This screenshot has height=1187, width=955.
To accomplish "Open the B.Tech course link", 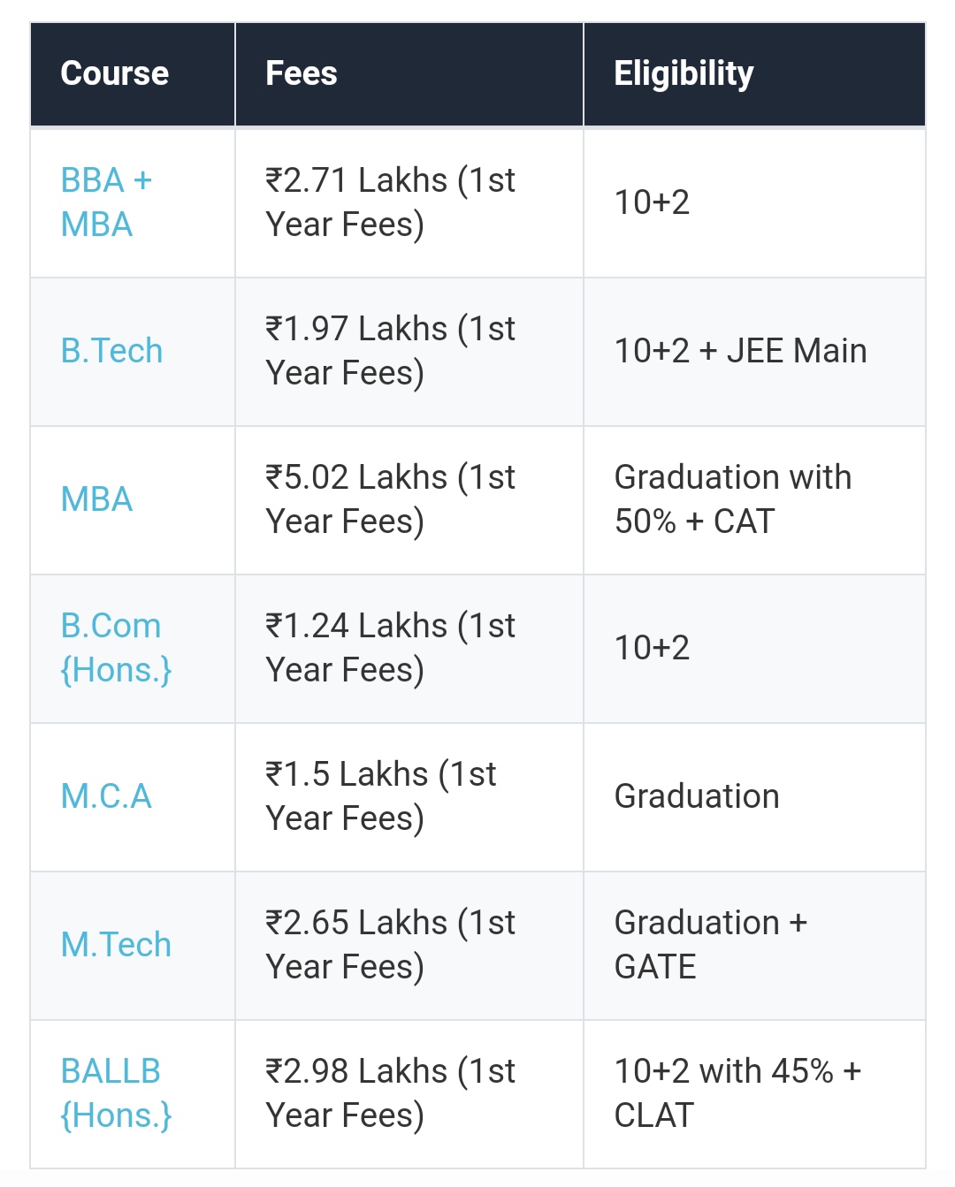I will pyautogui.click(x=111, y=351).
